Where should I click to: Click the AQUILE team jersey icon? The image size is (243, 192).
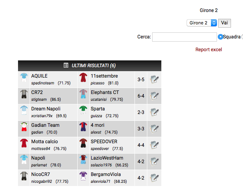click(24, 78)
